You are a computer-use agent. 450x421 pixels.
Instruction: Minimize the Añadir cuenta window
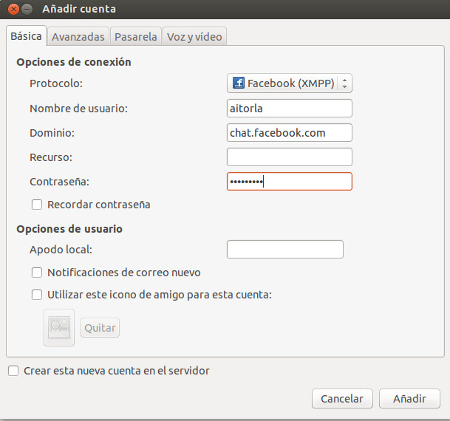27,9
